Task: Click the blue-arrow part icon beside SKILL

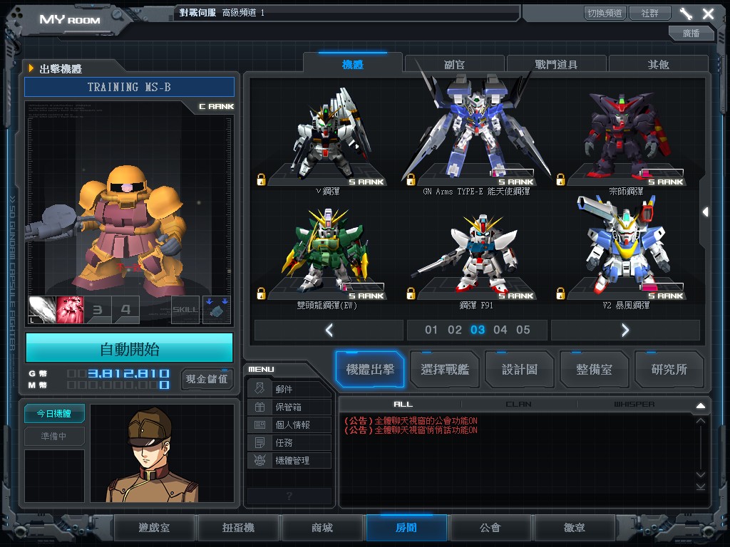Action: pyautogui.click(x=217, y=310)
